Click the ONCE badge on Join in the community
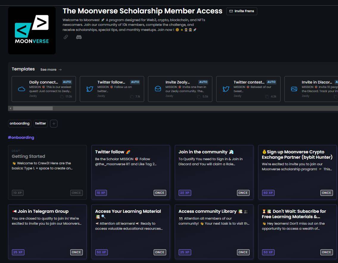Viewport: 338px width, 263px height. [x=243, y=193]
